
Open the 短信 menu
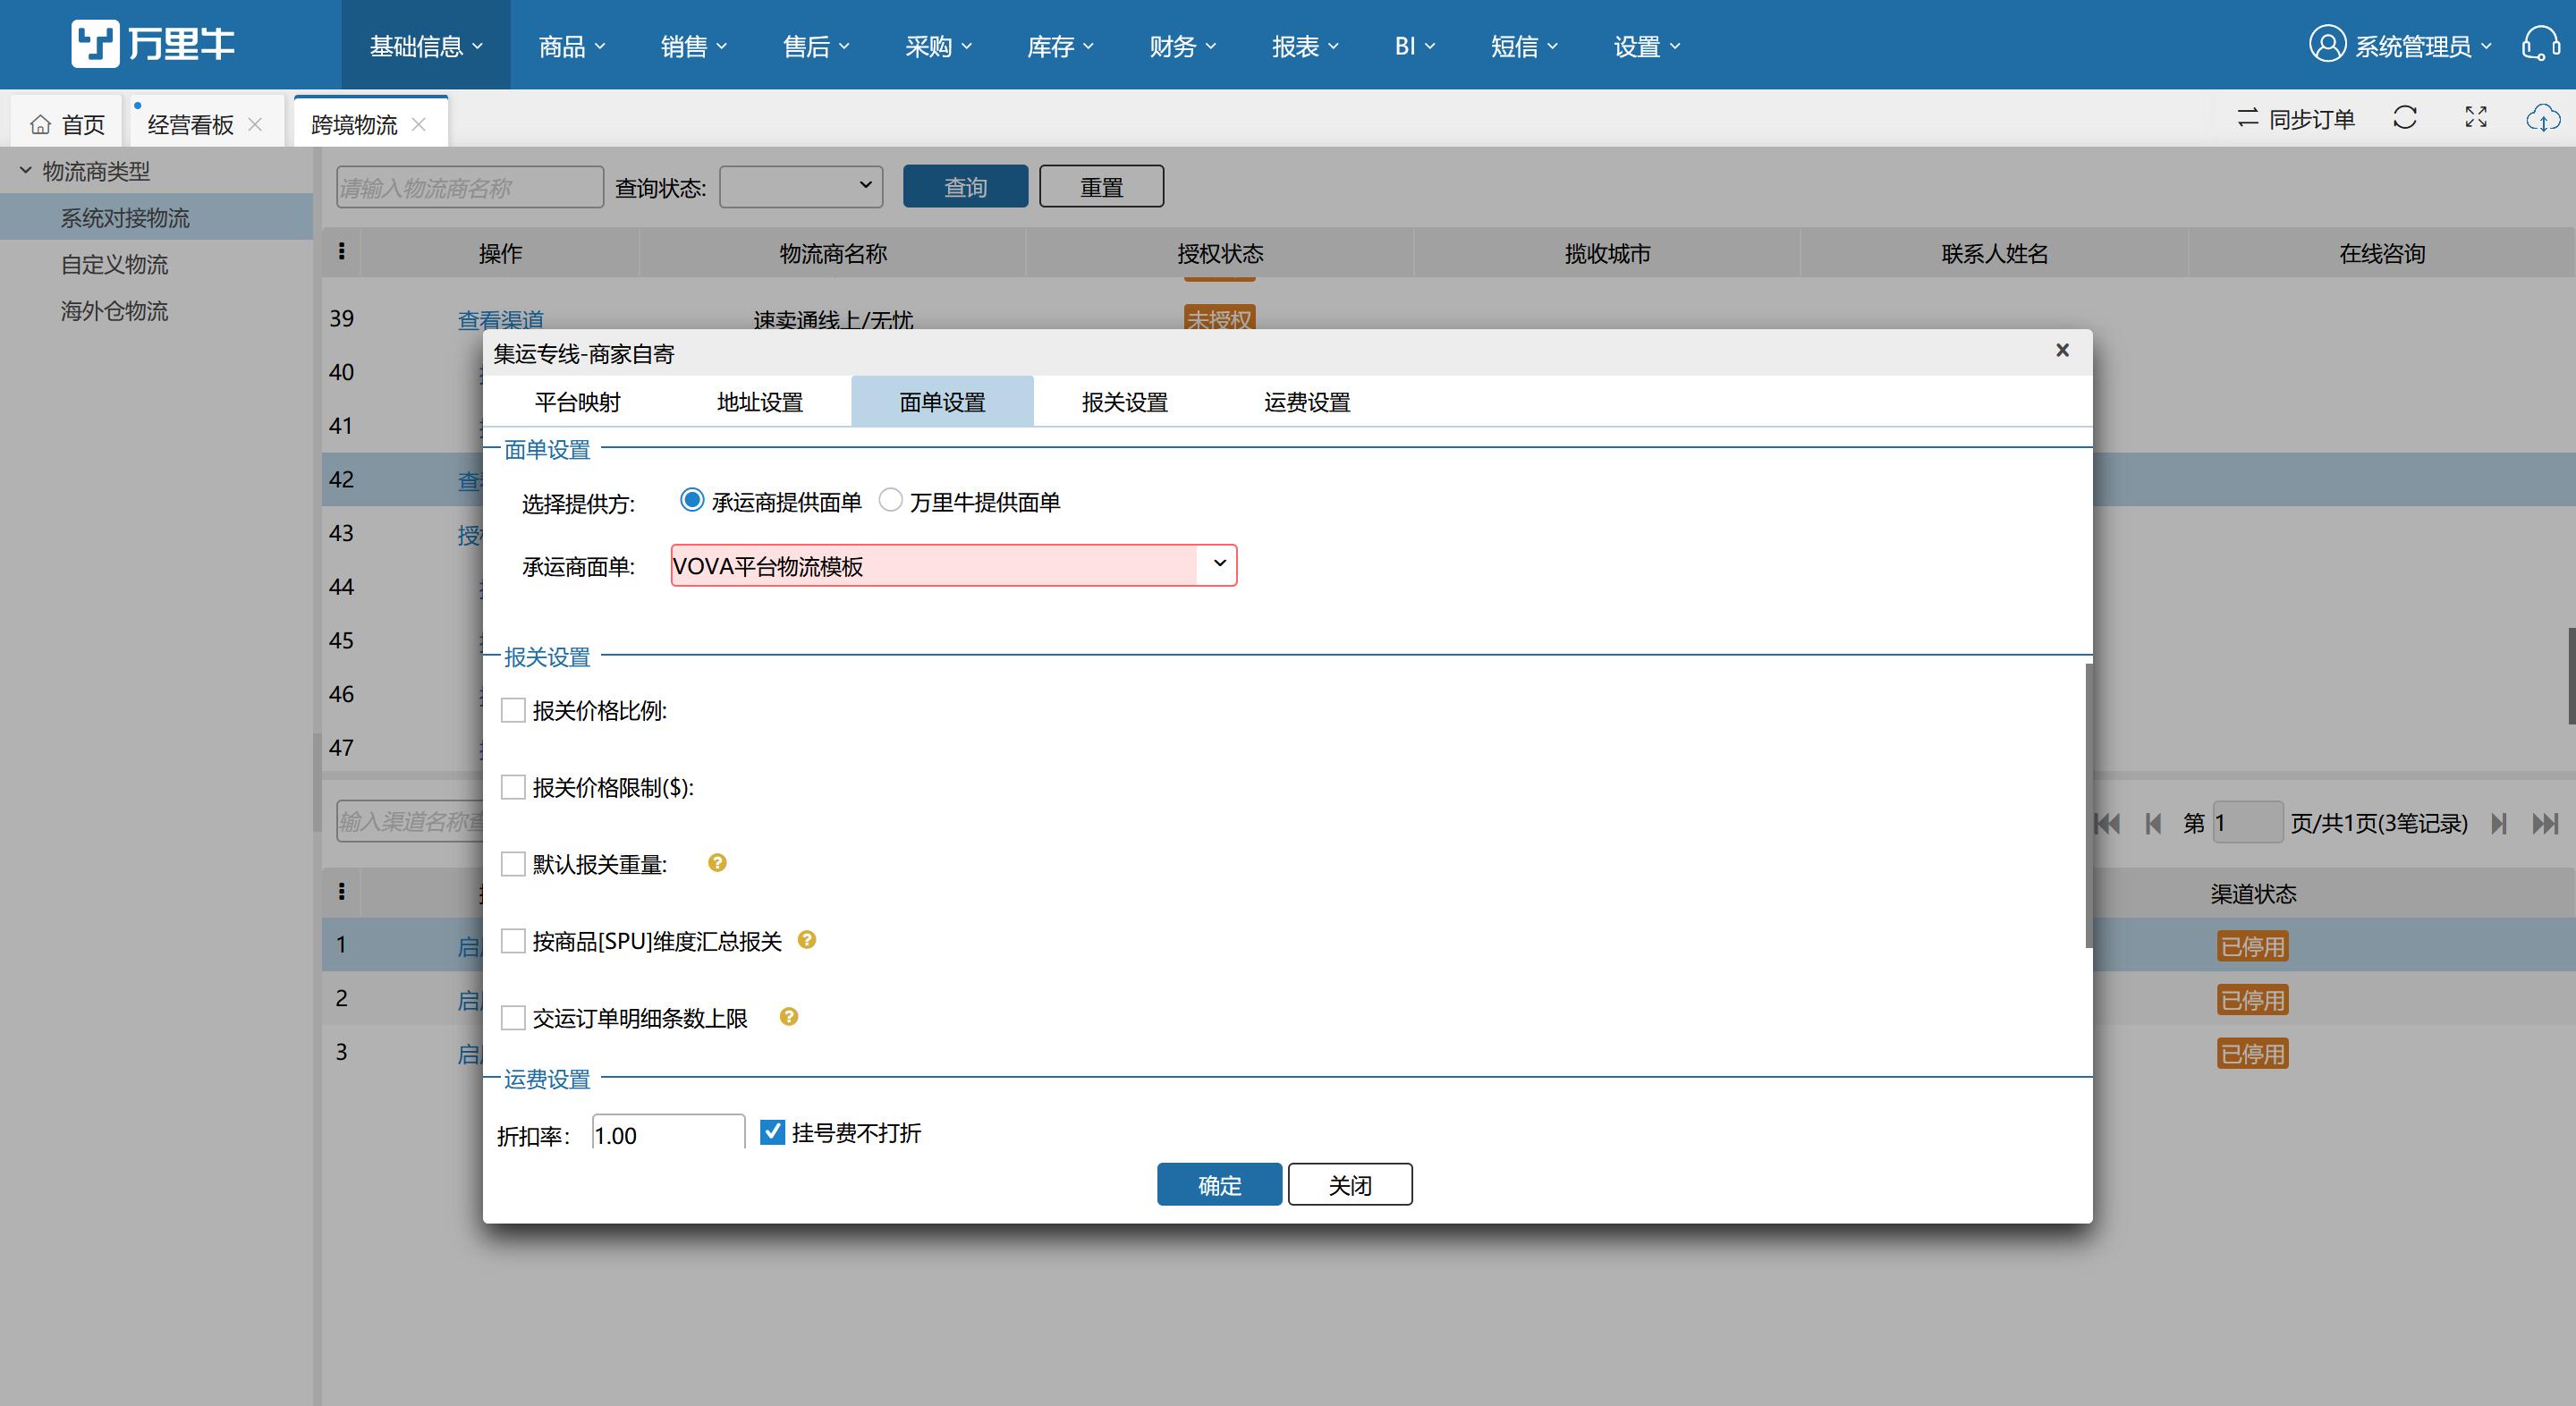point(1524,46)
